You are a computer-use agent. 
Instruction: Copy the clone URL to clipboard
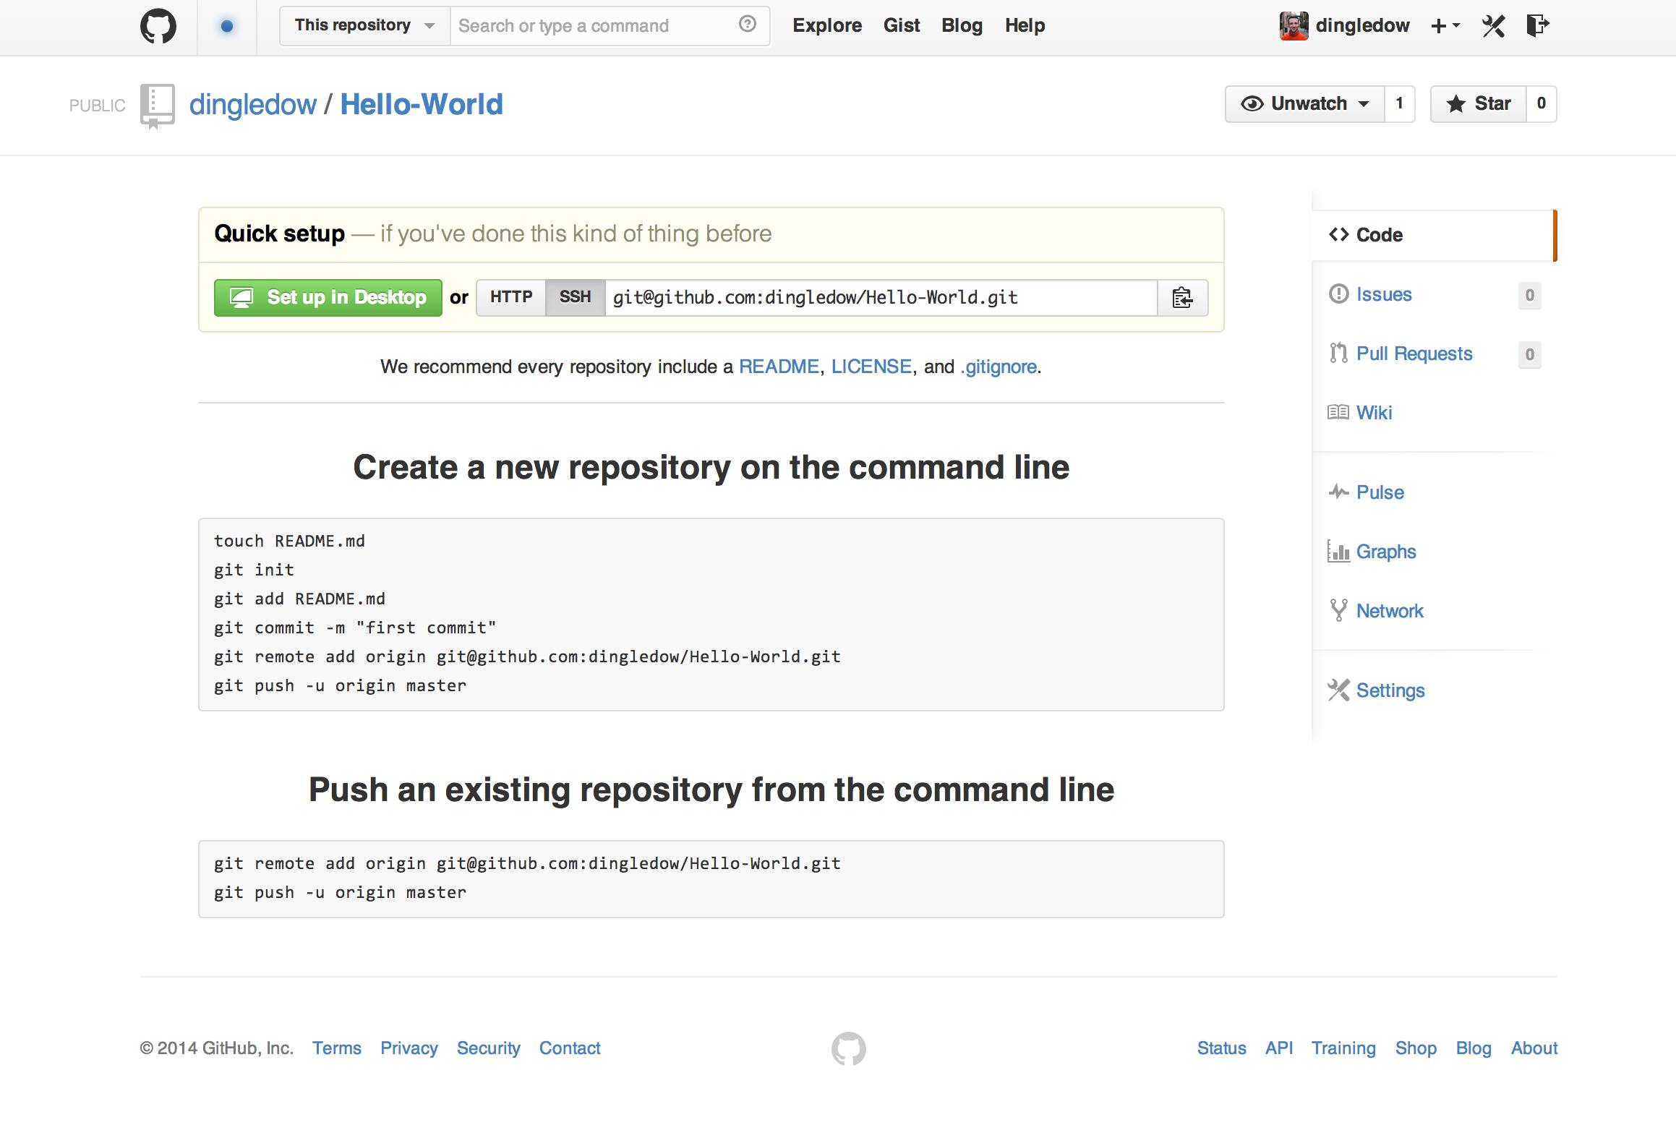1182,298
